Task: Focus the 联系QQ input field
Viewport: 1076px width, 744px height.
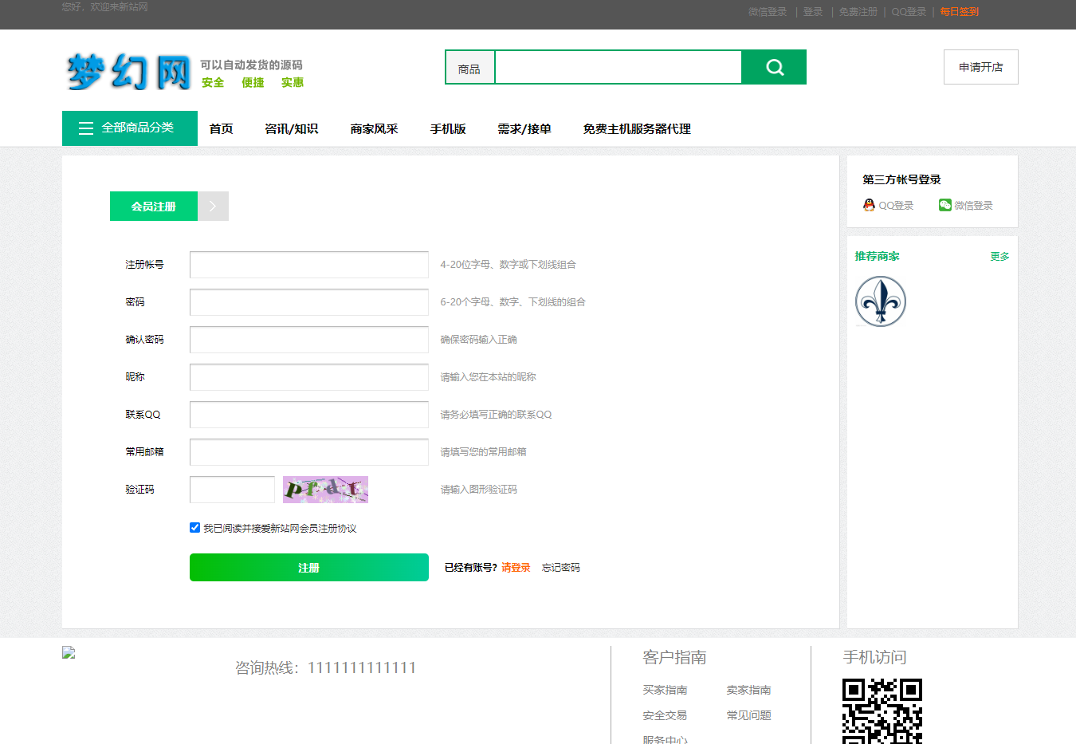Action: [x=309, y=415]
